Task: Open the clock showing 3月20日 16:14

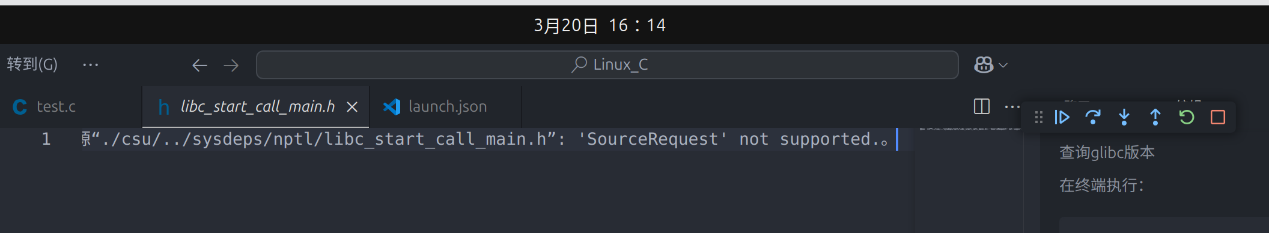Action: (x=600, y=25)
